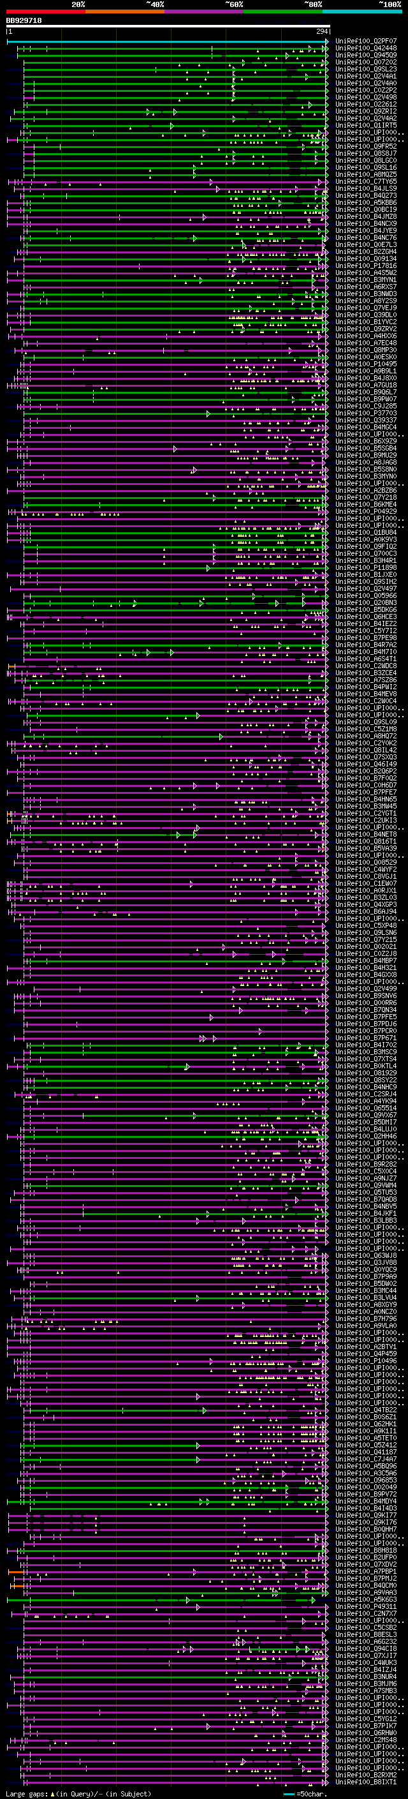
Task: Click entry UniRef100_B4I7O2
Action: pos(366,1045)
